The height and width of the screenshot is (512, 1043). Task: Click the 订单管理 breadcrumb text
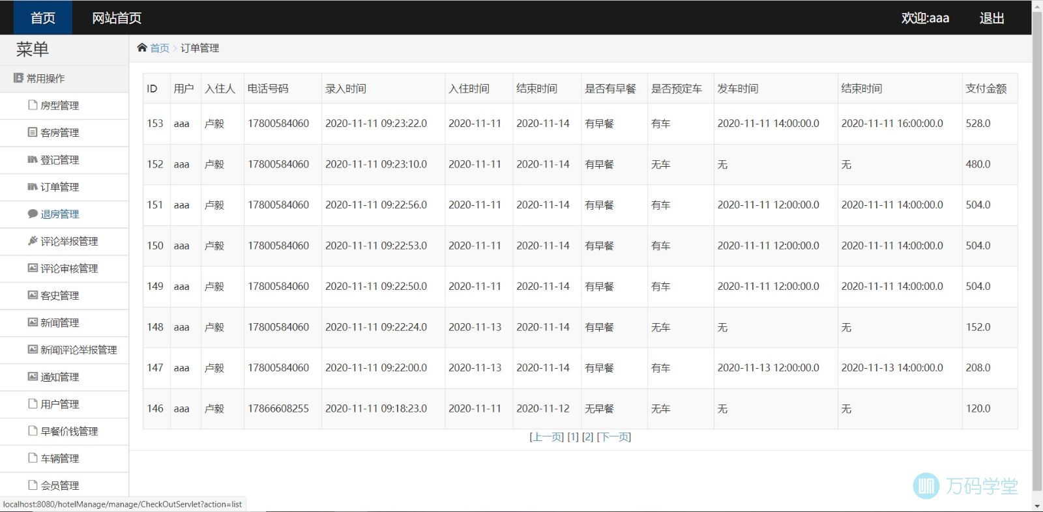[199, 48]
